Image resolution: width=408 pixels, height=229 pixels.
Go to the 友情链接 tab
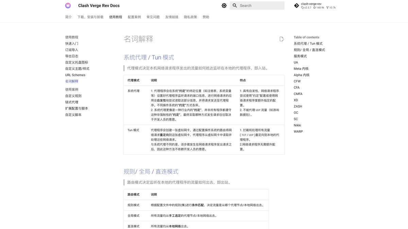172,17
